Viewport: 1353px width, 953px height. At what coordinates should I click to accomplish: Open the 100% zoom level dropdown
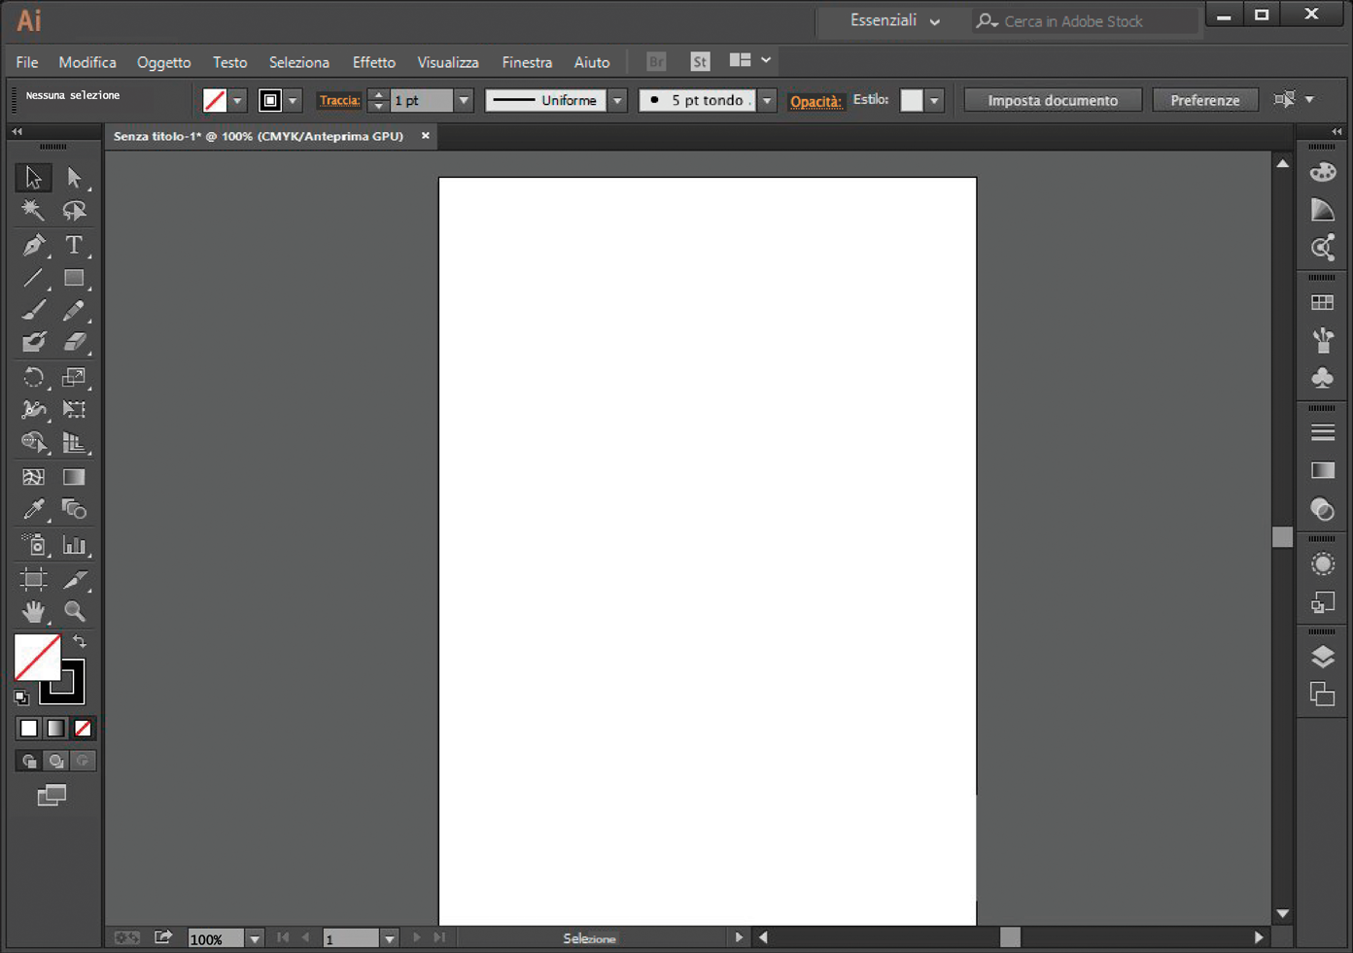click(x=255, y=938)
